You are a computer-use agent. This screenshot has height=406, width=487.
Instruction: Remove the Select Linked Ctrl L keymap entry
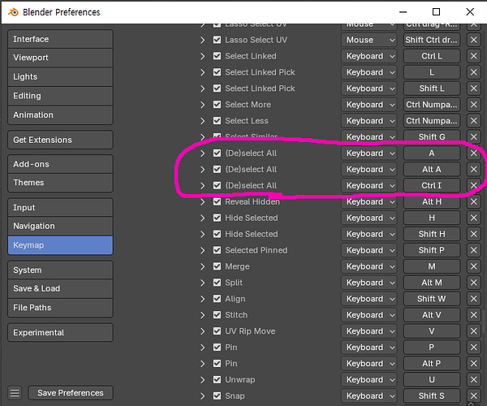coord(473,56)
